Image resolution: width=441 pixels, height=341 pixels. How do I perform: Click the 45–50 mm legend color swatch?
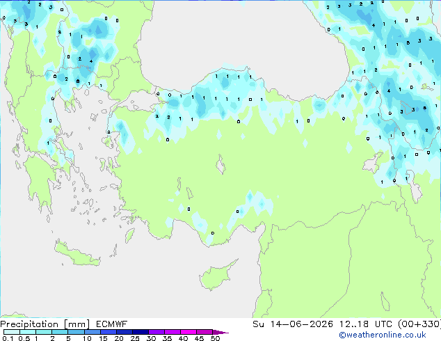pyautogui.click(x=205, y=332)
